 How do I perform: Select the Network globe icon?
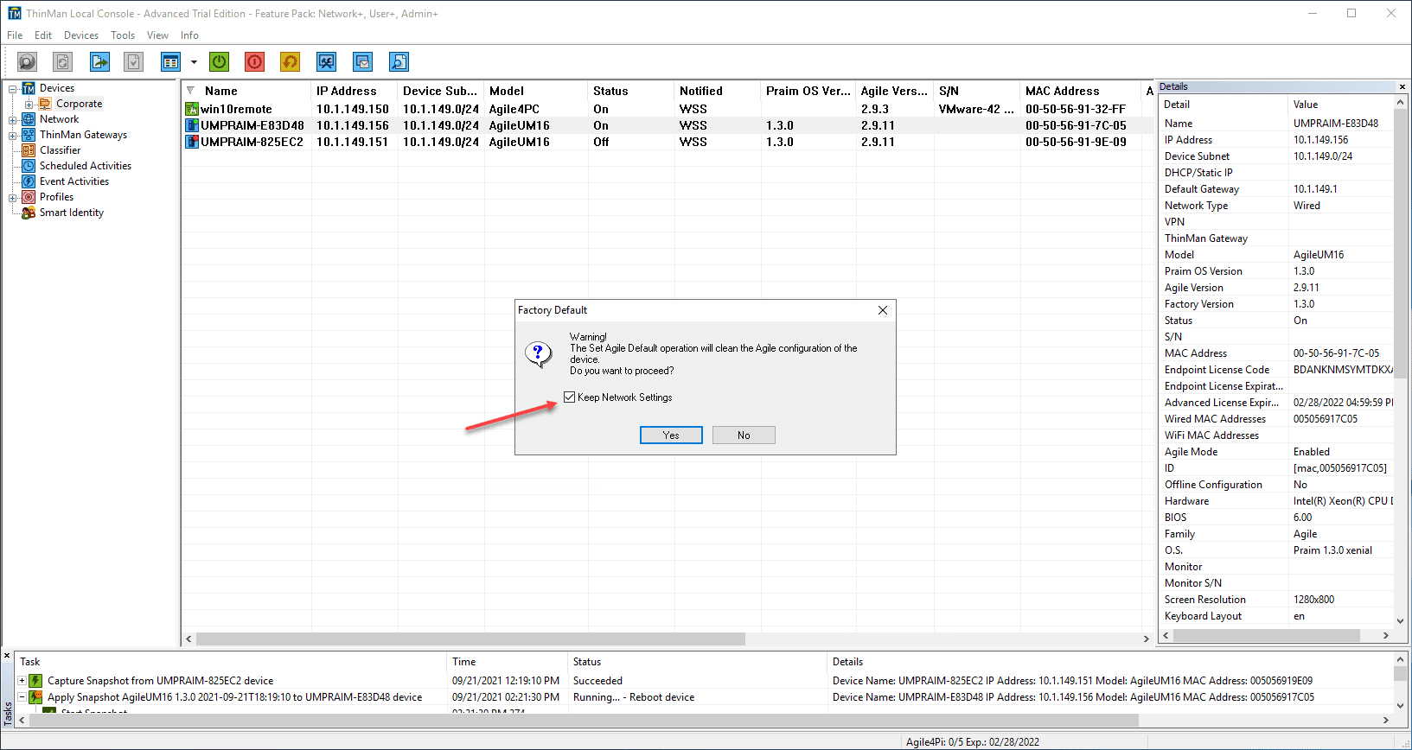click(x=29, y=119)
